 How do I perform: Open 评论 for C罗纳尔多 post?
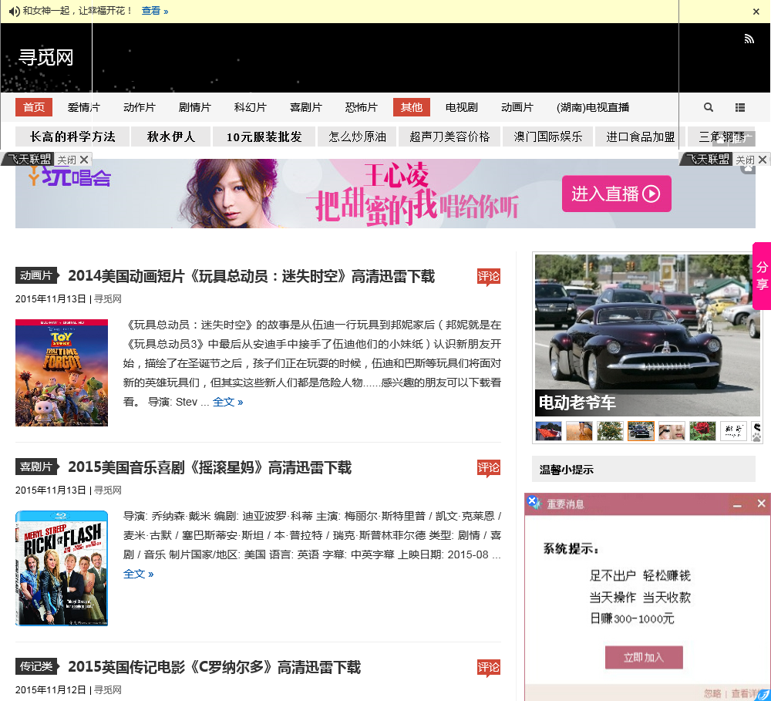coord(488,668)
